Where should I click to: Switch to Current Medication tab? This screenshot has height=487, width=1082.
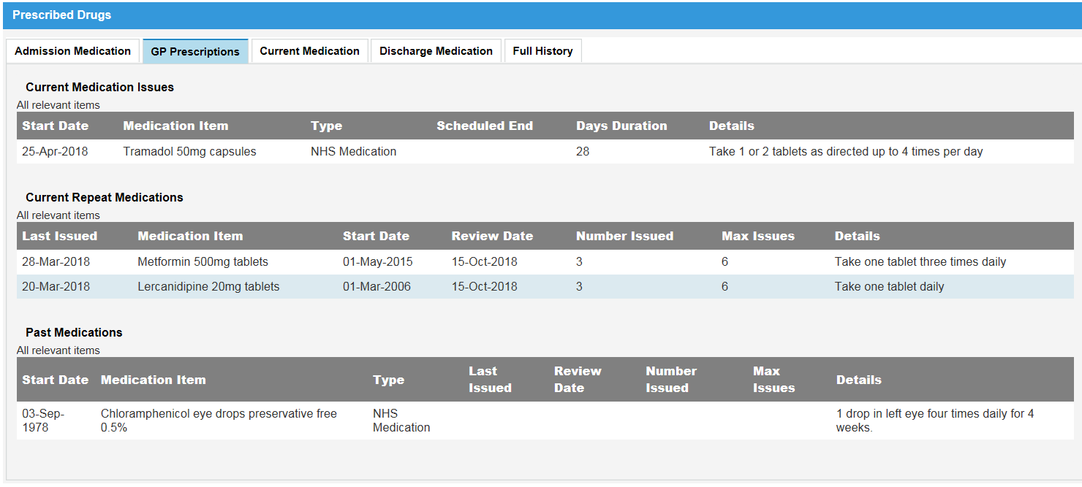pos(309,51)
